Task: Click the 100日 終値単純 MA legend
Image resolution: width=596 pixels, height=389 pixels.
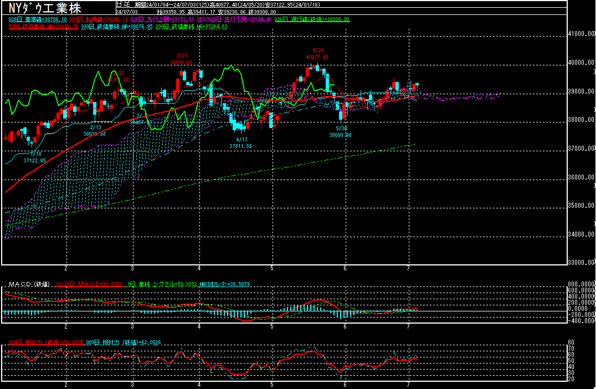Action: pyautogui.click(x=116, y=27)
